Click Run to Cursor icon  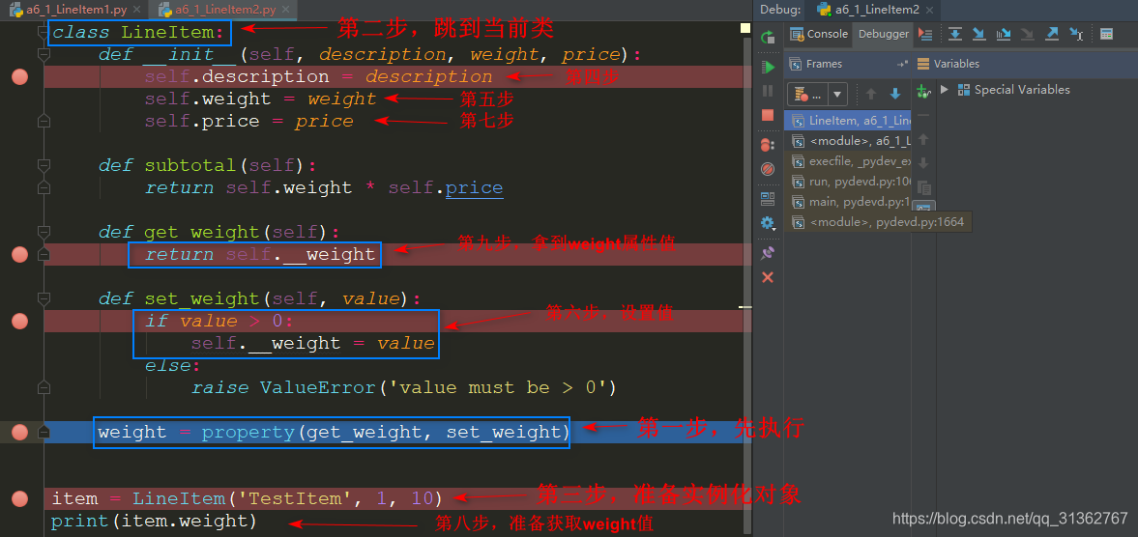pyautogui.click(x=1075, y=34)
